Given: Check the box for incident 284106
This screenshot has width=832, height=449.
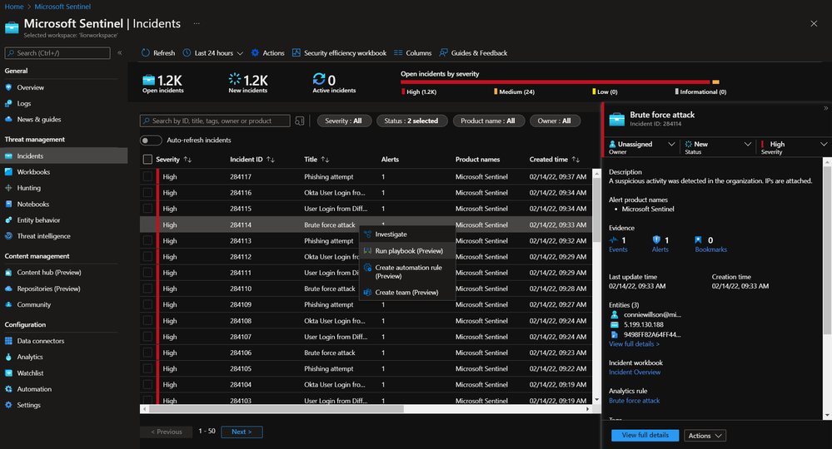Looking at the screenshot, I should click(147, 353).
